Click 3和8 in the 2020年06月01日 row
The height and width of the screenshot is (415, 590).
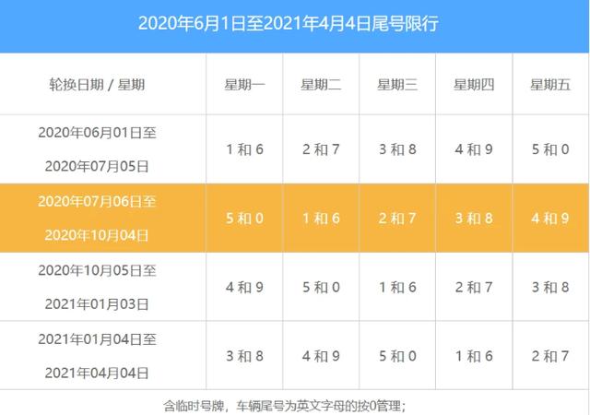coord(397,149)
